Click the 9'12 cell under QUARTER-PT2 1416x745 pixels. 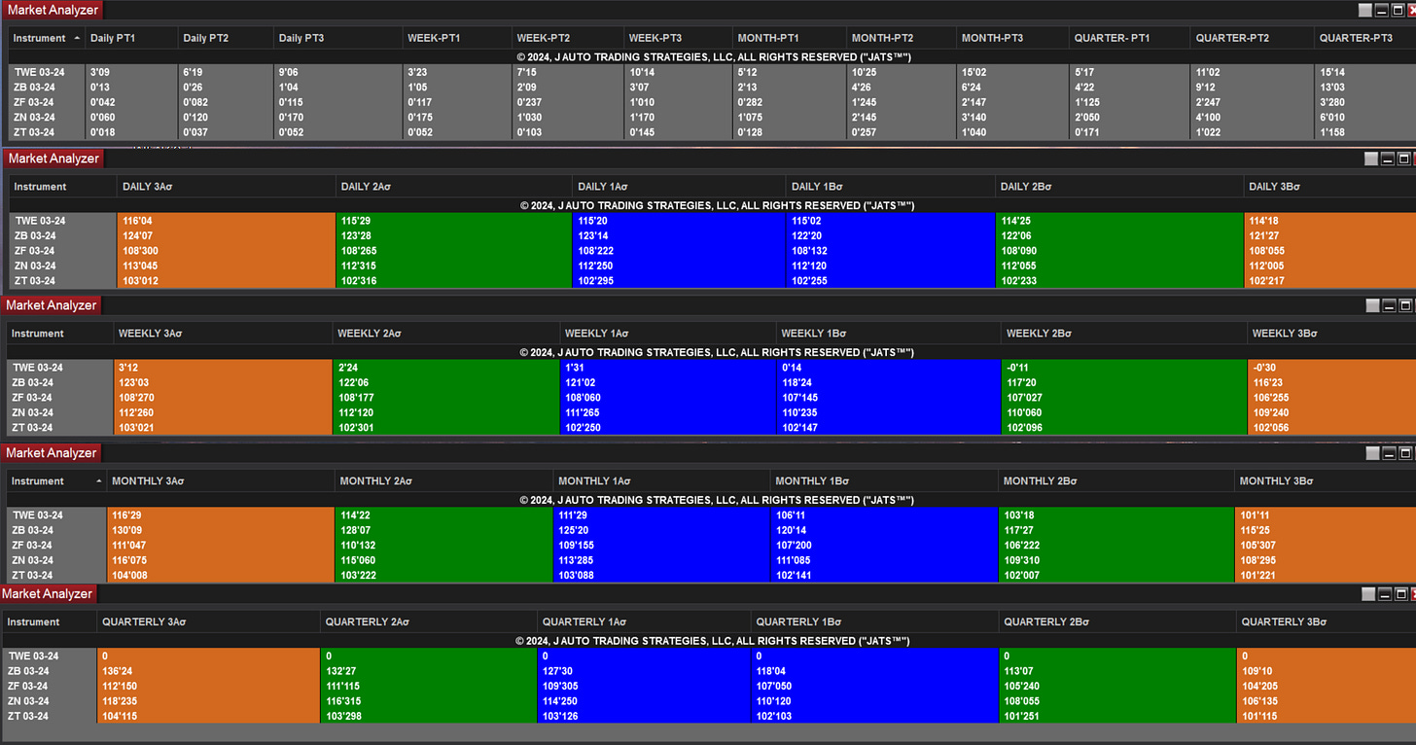coord(1252,88)
